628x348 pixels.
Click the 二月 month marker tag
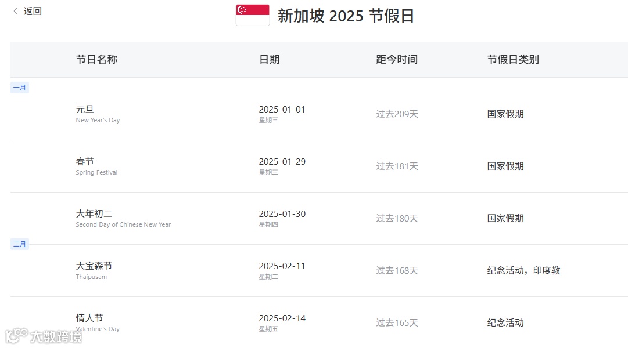click(x=20, y=244)
